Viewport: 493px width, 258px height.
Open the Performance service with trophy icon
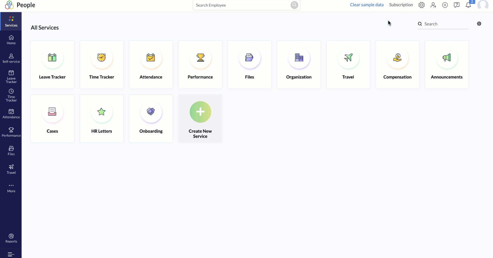point(200,64)
